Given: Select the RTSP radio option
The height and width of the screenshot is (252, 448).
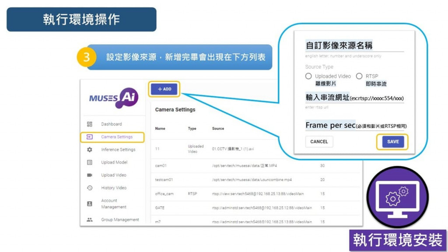Looking at the screenshot, I should click(359, 76).
